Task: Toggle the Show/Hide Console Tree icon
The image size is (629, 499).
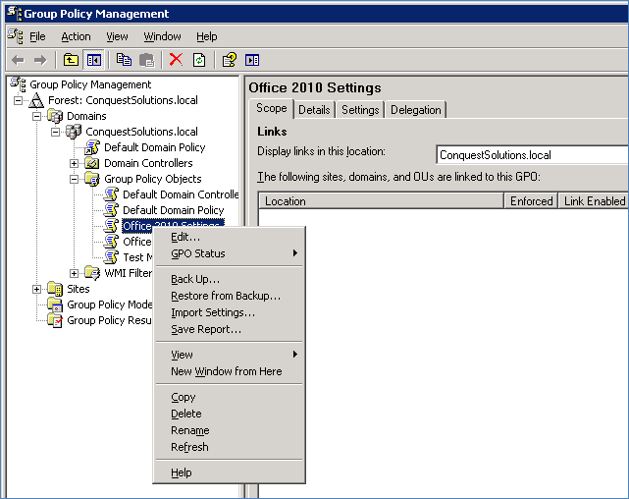Action: coord(94,60)
